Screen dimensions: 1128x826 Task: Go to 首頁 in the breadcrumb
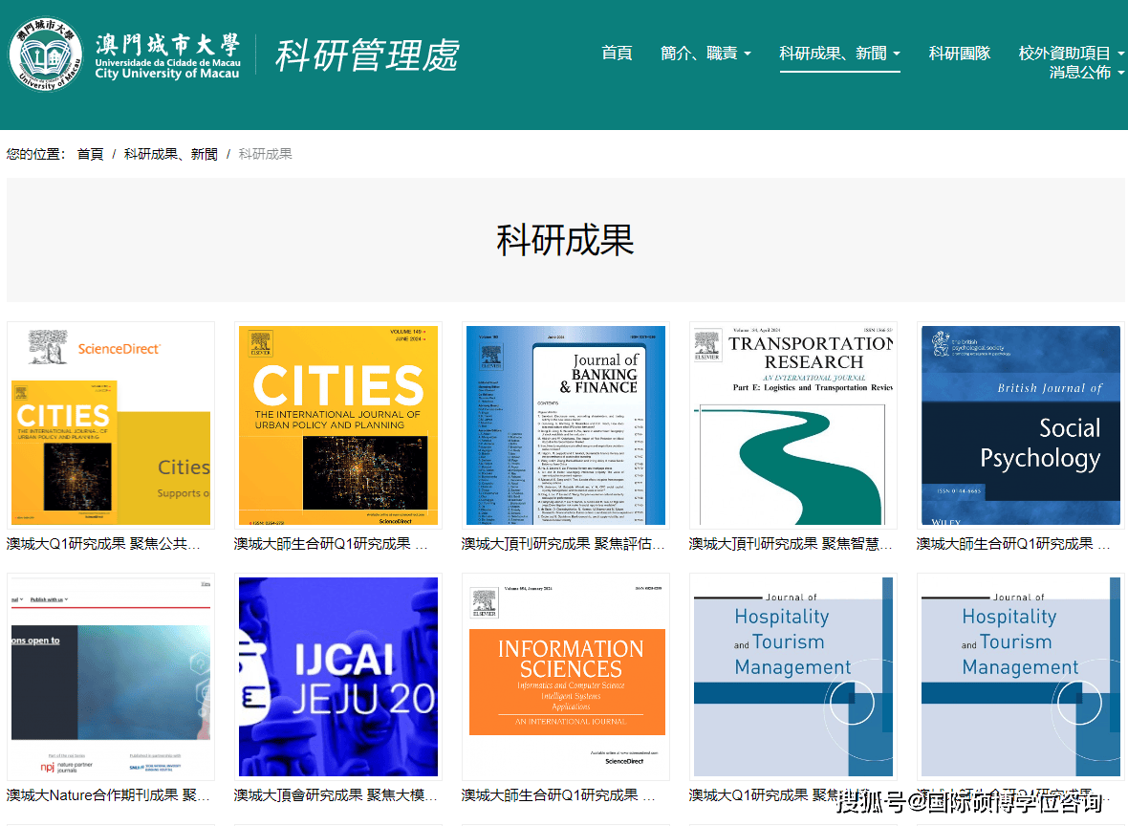pyautogui.click(x=91, y=154)
